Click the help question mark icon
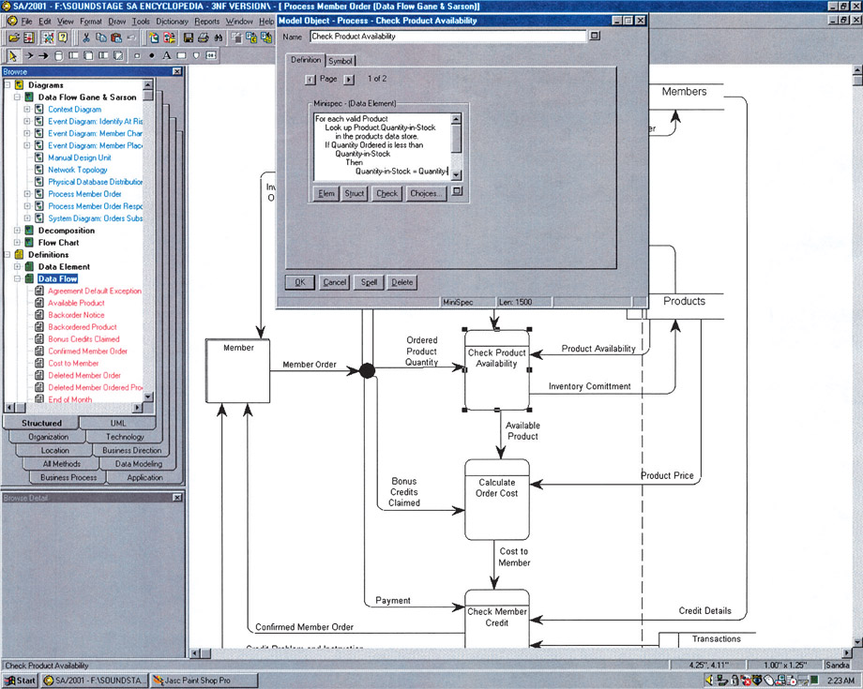 pos(63,37)
